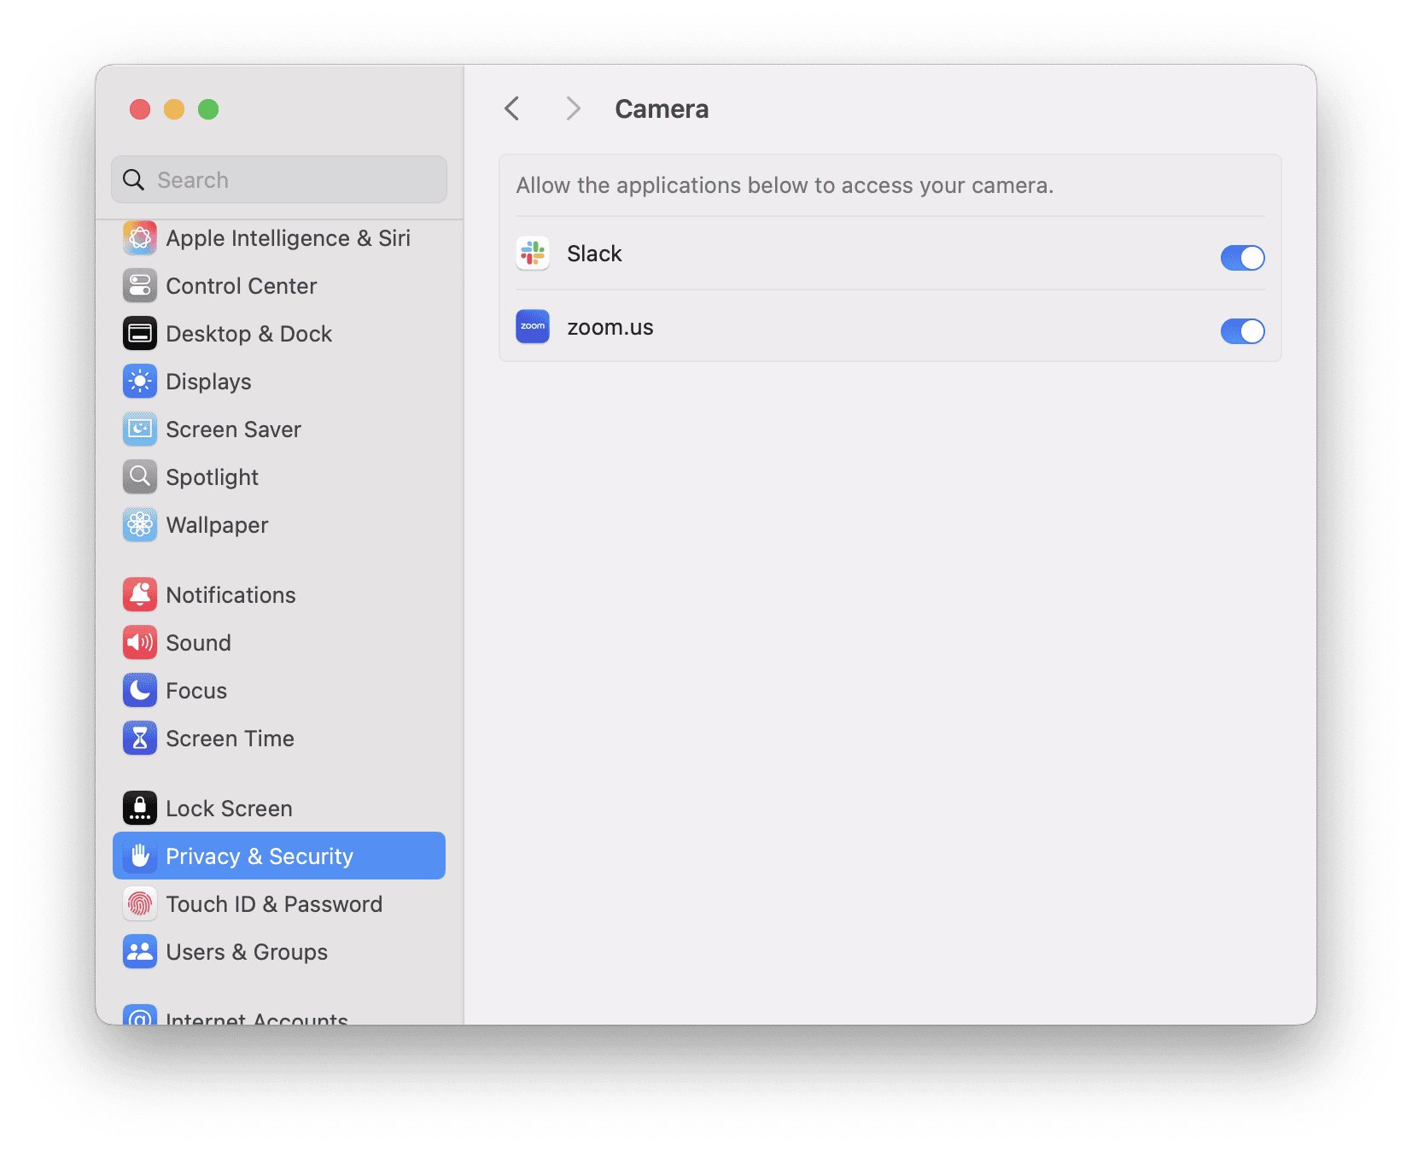Viewport: 1412px width, 1151px height.
Task: Switch to Desktop & Dock settings
Action: [248, 333]
